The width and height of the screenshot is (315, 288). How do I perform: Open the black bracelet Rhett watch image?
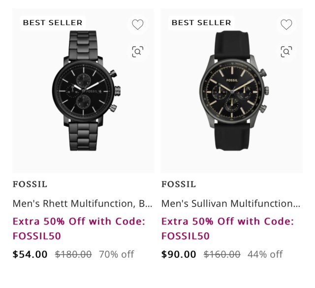(x=83, y=91)
